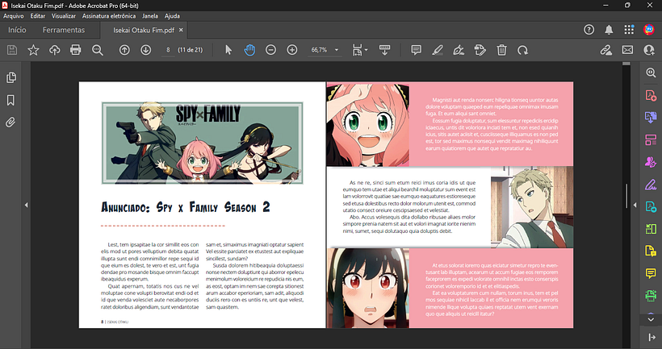Open the Arquivo menu
This screenshot has width=662, height=349.
coord(14,16)
